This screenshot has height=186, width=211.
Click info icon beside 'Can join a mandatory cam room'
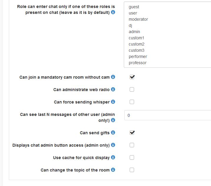(113, 77)
